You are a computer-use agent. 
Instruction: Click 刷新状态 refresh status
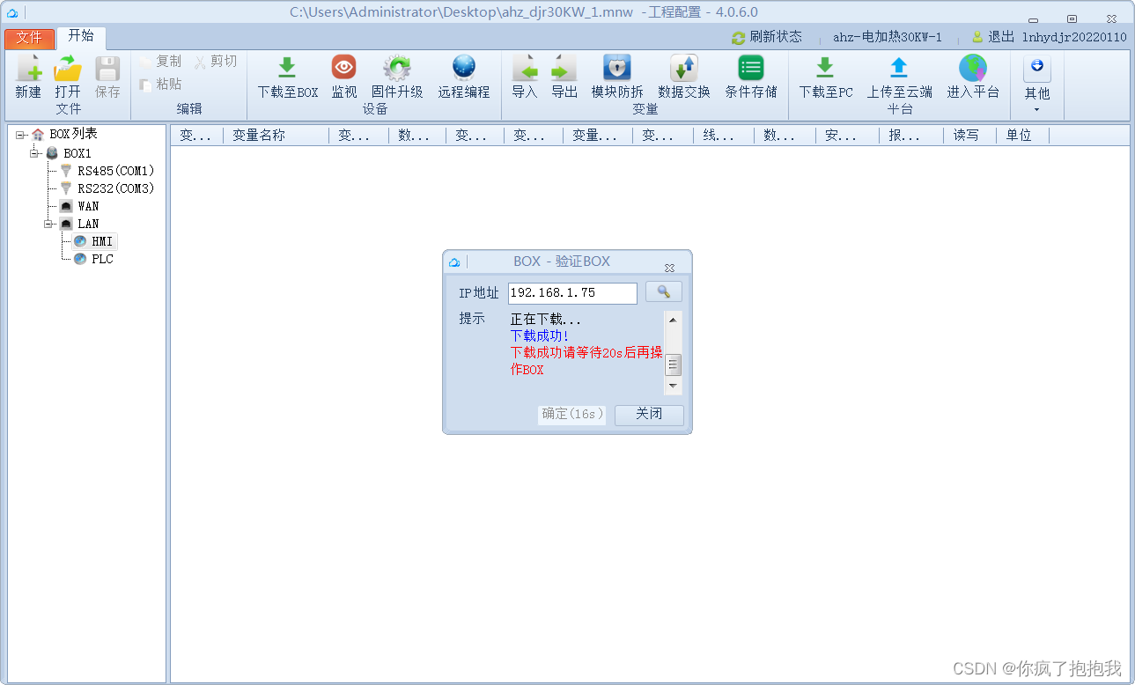(x=767, y=37)
